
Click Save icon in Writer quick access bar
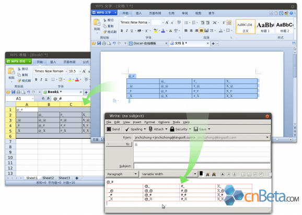tap(99, 43)
